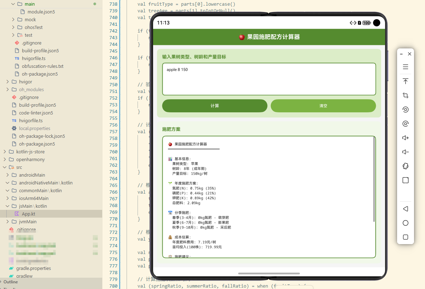The width and height of the screenshot is (425, 289).
Task: Click the emulator toolbar menu (hamburger) icon
Action: tap(406, 67)
